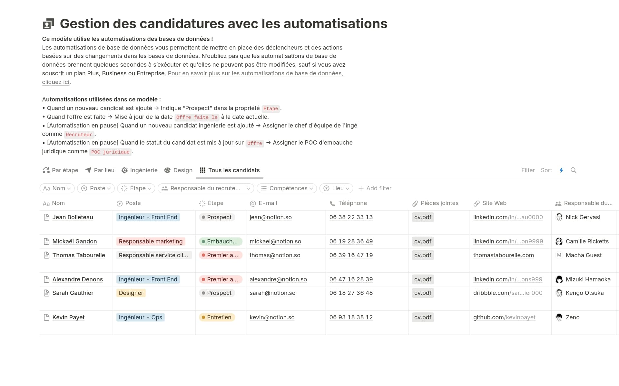The width and height of the screenshot is (619, 386).
Task: Open the Ingénierie view tab
Action: pyautogui.click(x=140, y=170)
